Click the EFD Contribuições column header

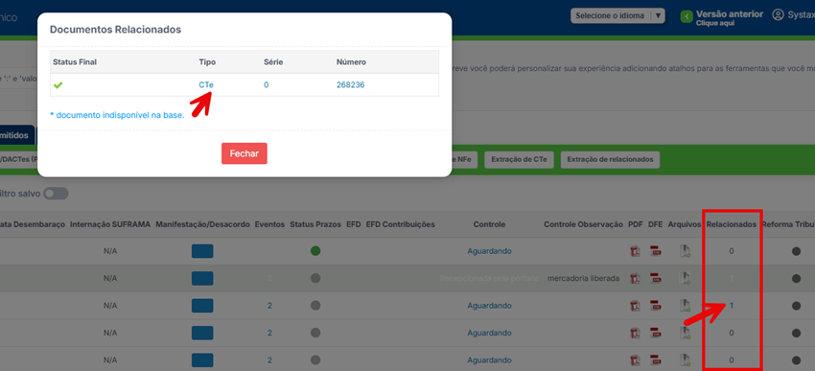coord(400,224)
